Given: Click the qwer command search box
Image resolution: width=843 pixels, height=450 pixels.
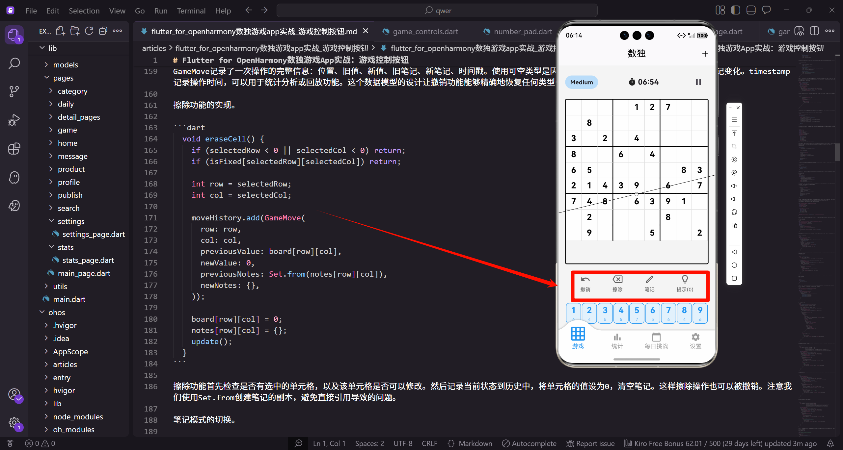Looking at the screenshot, I should click(437, 11).
